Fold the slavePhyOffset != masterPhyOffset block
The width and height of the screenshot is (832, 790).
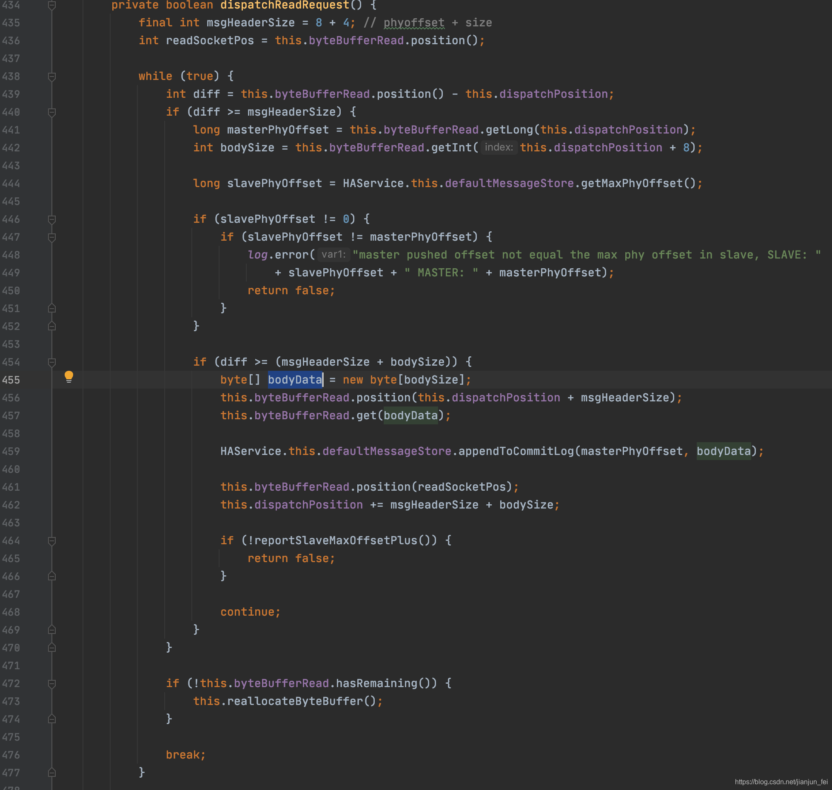[52, 237]
